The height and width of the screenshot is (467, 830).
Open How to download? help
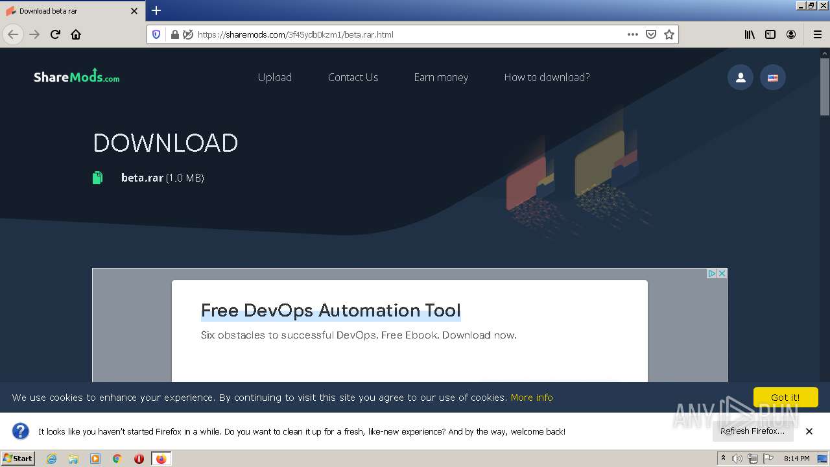point(547,77)
